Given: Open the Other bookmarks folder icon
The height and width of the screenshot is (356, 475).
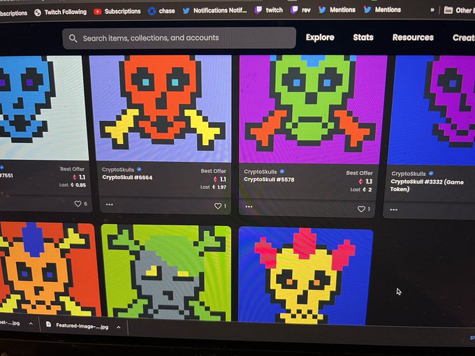Looking at the screenshot, I should pyautogui.click(x=448, y=10).
